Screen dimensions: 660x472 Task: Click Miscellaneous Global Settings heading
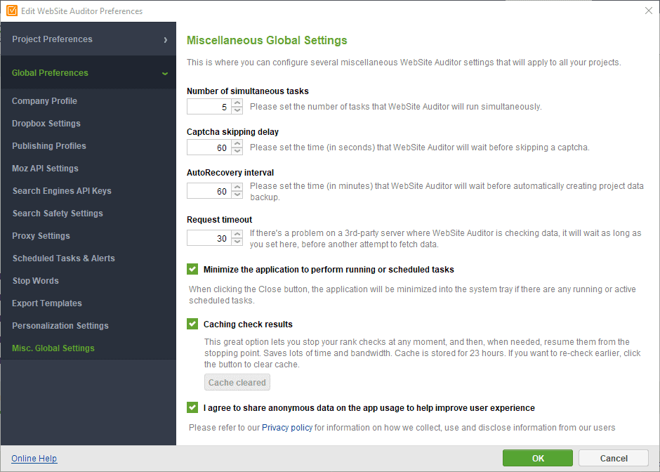[267, 40]
